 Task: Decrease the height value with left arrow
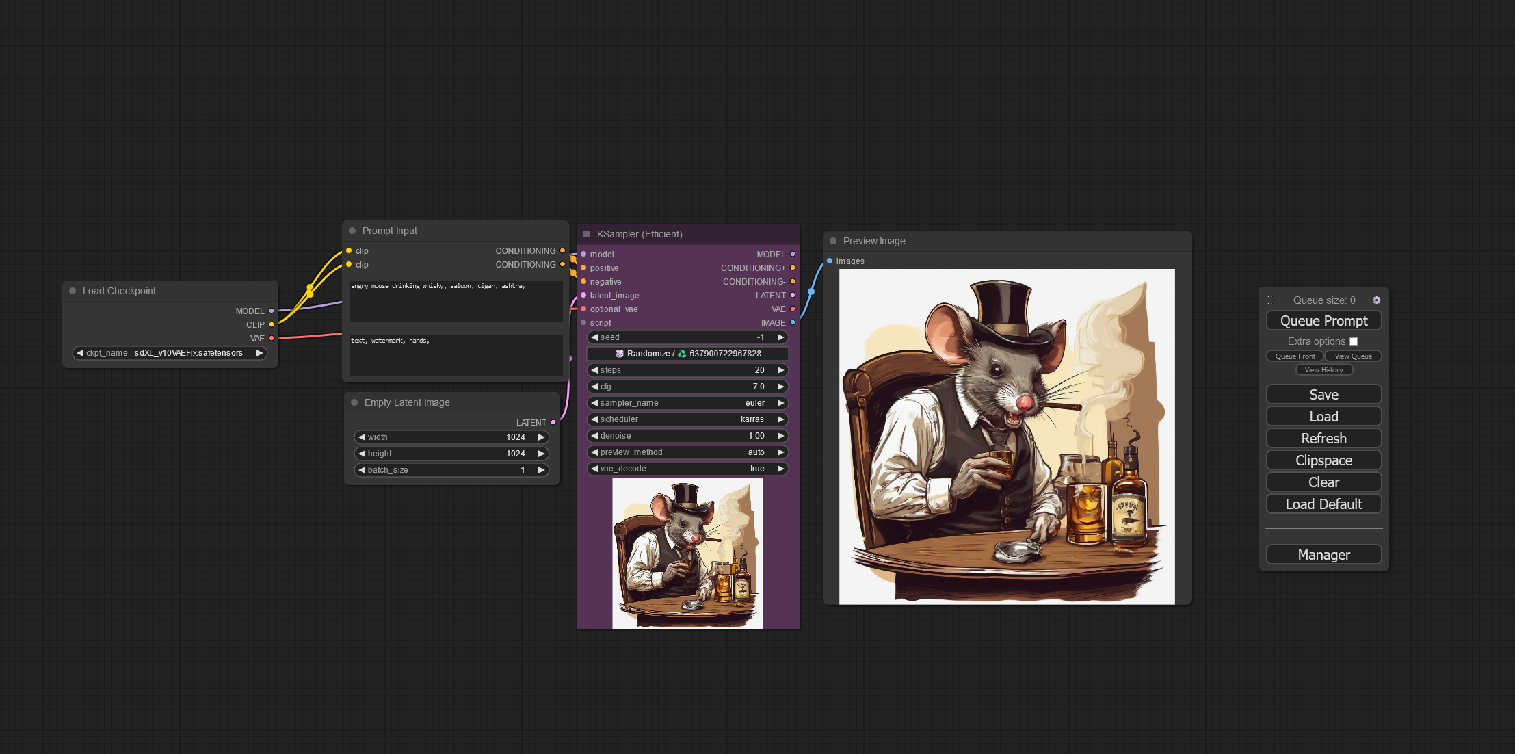[x=362, y=454]
